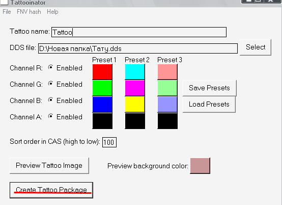
Task: Click the Load Presets button
Action: (x=209, y=105)
